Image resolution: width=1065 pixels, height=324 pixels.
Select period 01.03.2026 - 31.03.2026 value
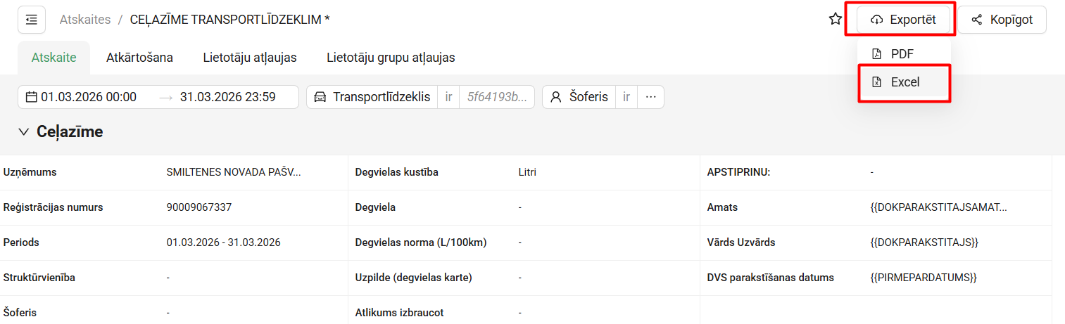click(x=224, y=242)
